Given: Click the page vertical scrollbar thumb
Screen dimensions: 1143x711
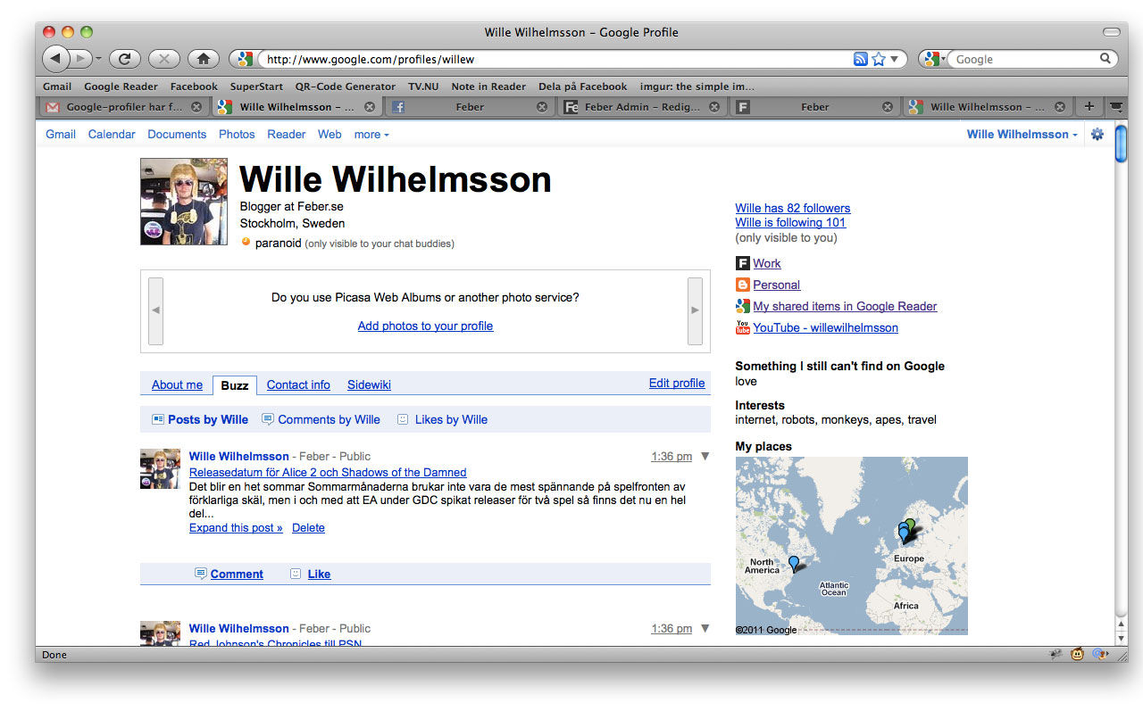Looking at the screenshot, I should click(1121, 145).
